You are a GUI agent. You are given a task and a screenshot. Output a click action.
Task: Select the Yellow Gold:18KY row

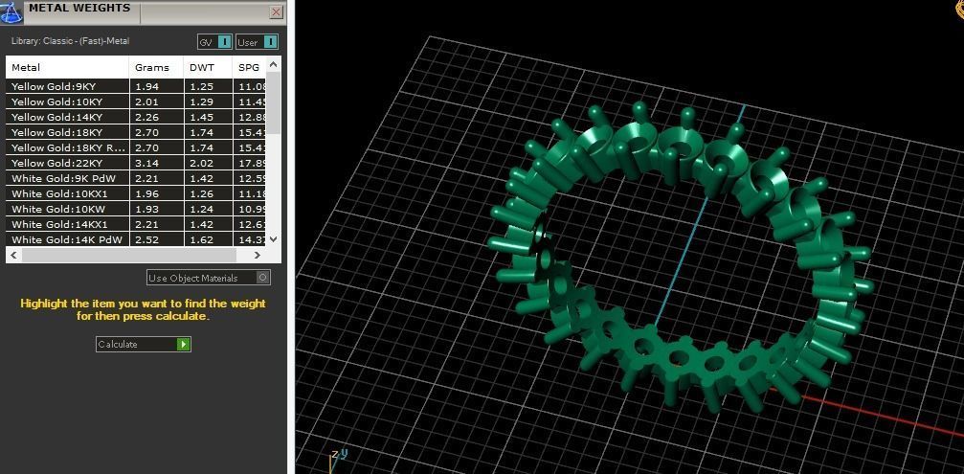137,133
